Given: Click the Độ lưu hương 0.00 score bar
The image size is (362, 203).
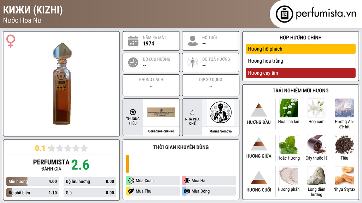Looking at the screenshot, I should [x=90, y=182].
